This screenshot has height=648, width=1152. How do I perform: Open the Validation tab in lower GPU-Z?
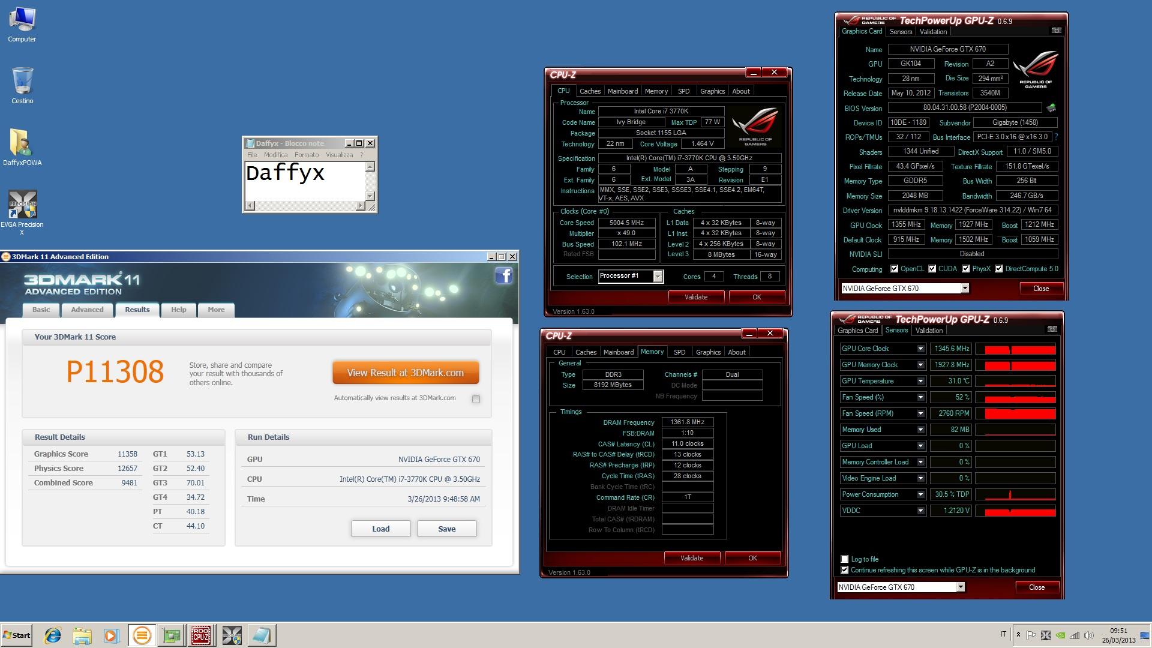(x=929, y=331)
